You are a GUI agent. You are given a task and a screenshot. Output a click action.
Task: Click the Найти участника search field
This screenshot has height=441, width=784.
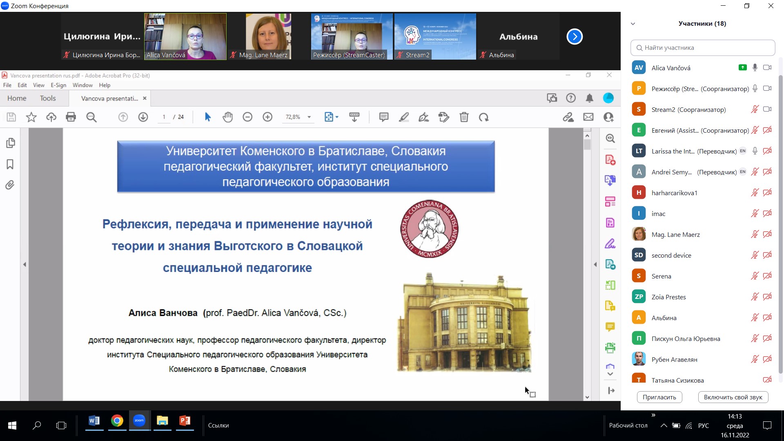[702, 48]
